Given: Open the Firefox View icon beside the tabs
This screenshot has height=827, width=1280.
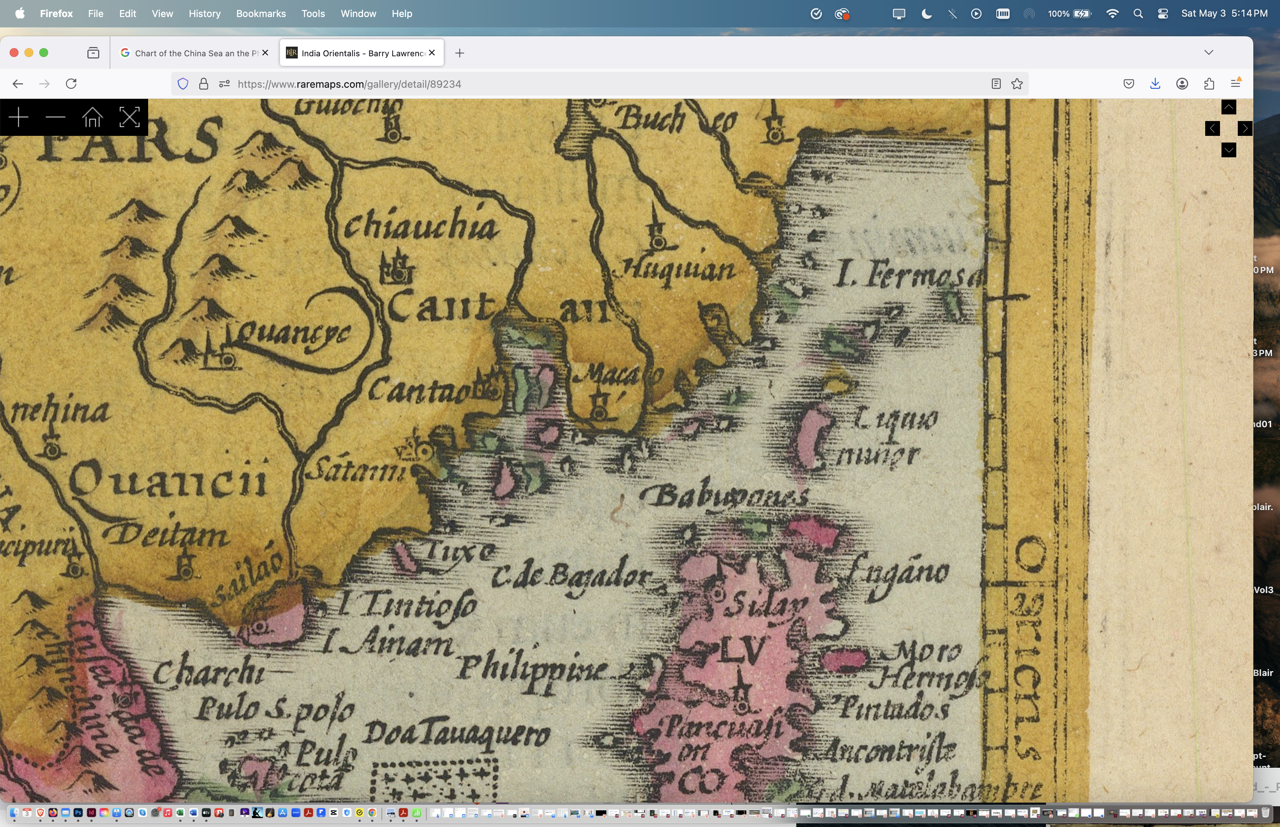Looking at the screenshot, I should point(93,53).
